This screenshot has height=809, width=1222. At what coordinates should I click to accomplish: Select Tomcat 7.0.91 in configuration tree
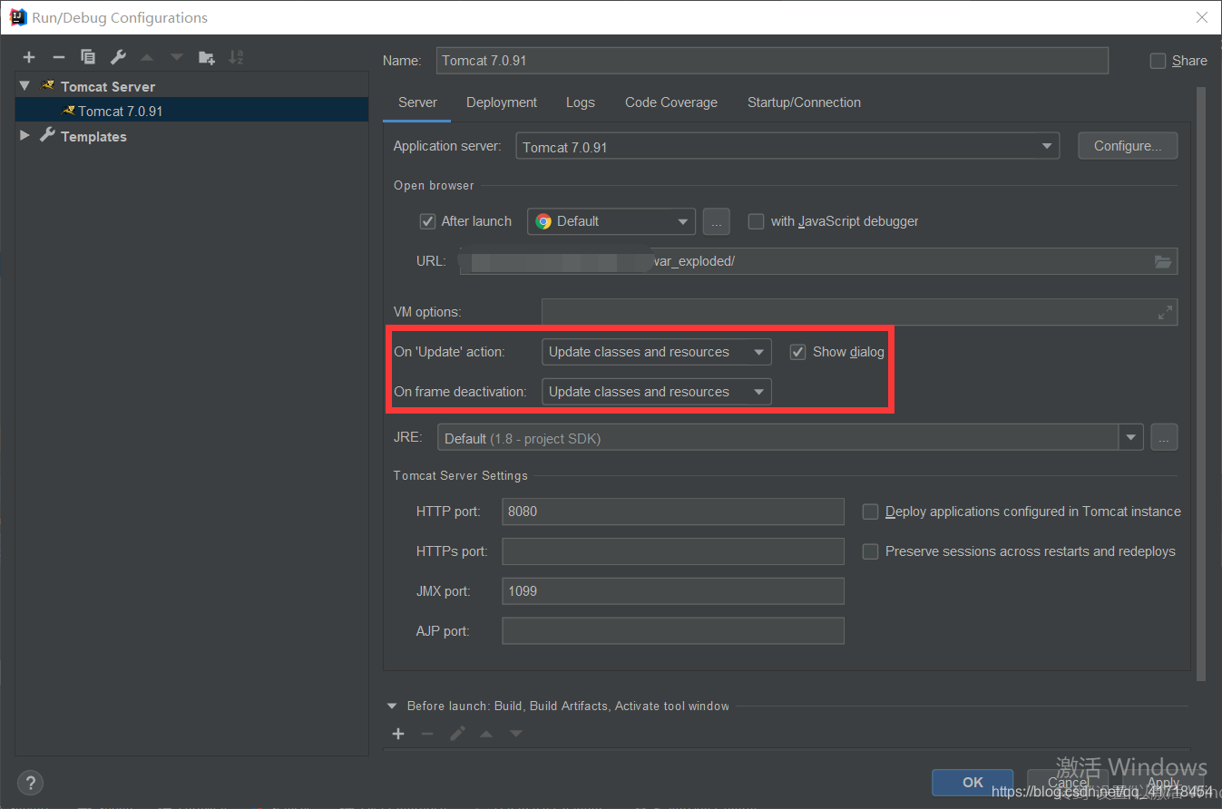coord(191,111)
